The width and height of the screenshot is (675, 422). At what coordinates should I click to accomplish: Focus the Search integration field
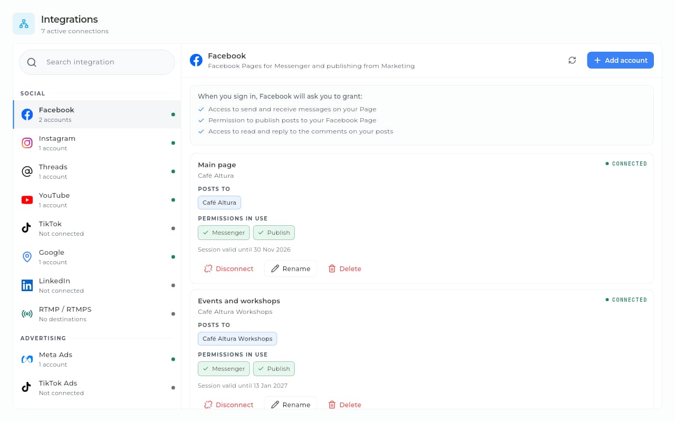(97, 62)
